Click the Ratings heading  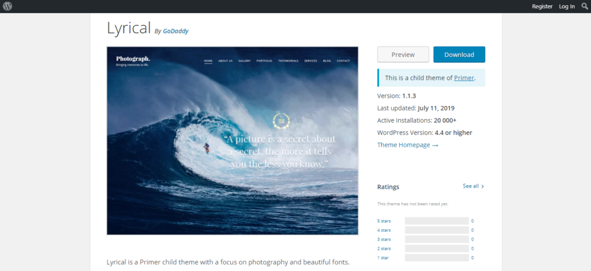(x=388, y=187)
